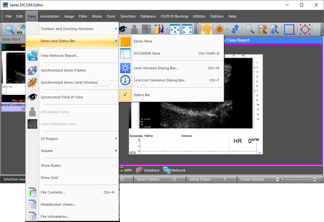Open the Movie menu
This screenshot has height=222, width=324.
coord(97,16)
